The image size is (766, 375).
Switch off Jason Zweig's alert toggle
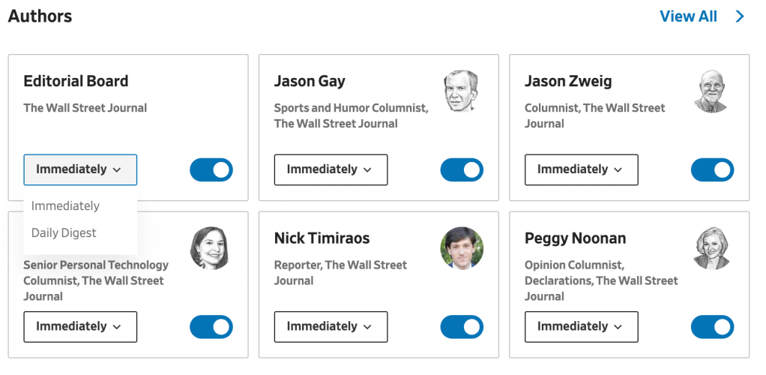click(x=712, y=170)
